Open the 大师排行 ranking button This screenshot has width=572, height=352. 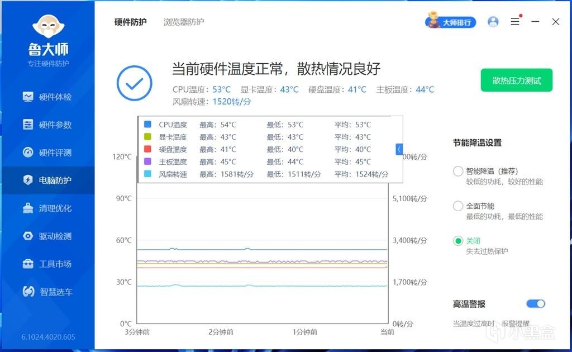[x=451, y=22]
